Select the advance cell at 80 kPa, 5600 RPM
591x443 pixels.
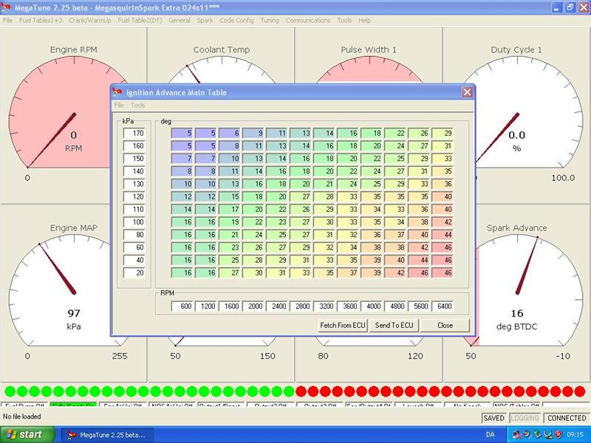tap(419, 235)
